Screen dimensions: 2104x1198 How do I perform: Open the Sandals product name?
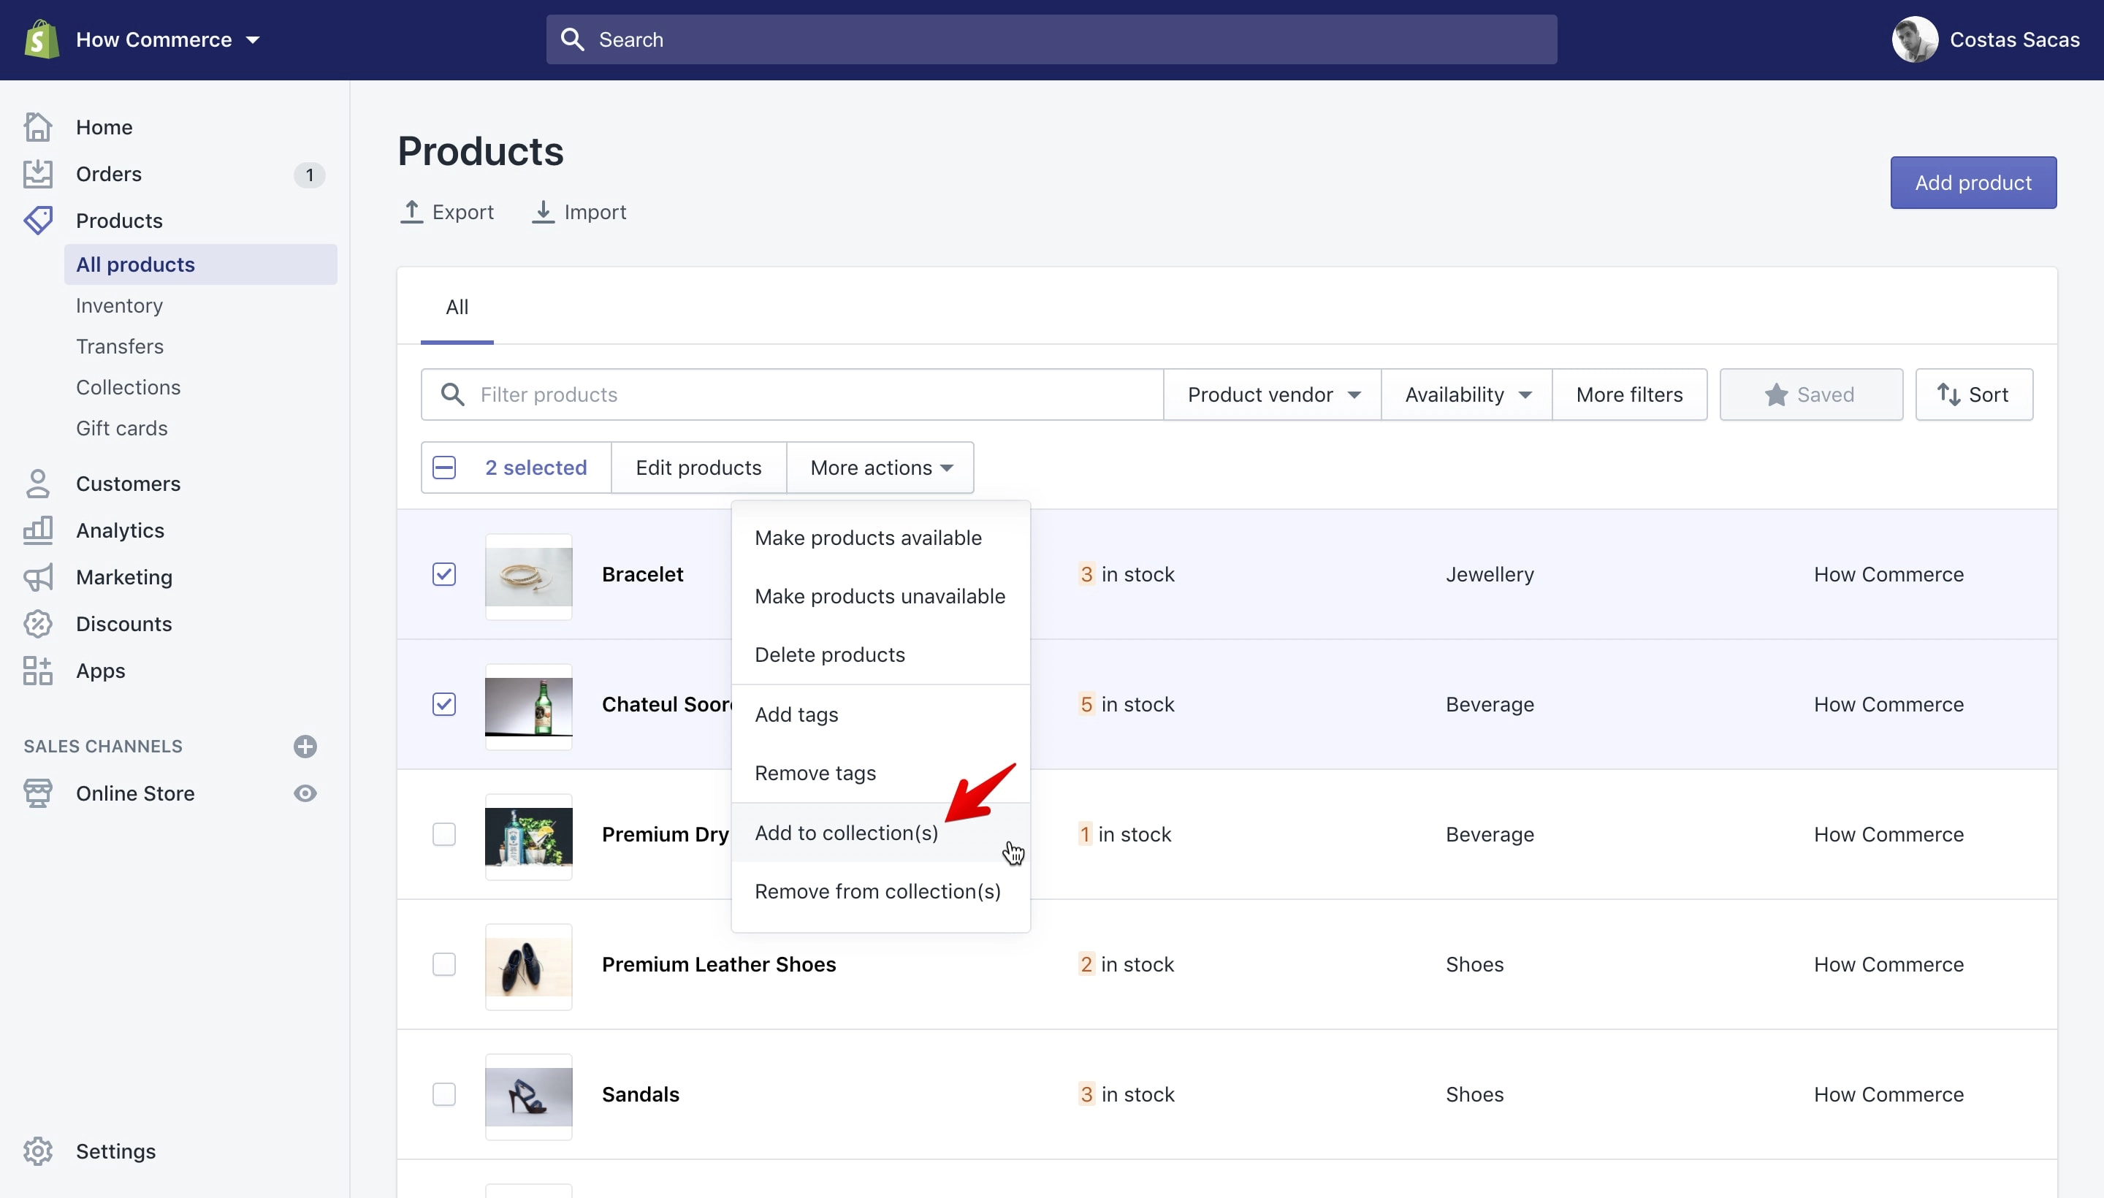point(640,1094)
